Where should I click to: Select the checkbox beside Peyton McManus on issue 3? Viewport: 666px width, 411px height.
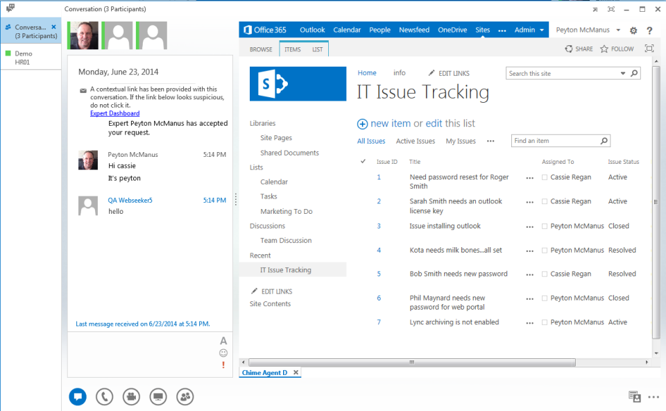(x=545, y=226)
